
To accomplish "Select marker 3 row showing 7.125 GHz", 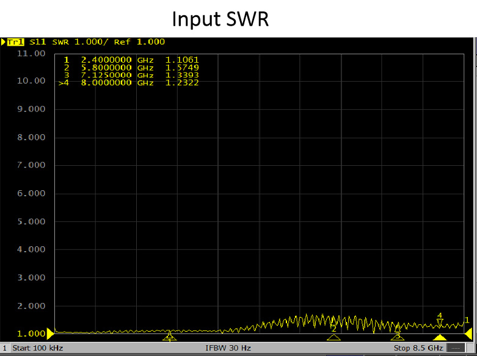I will point(131,75).
